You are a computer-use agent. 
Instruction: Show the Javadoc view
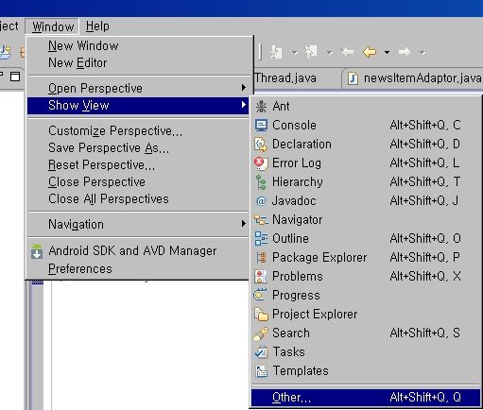pyautogui.click(x=366, y=200)
